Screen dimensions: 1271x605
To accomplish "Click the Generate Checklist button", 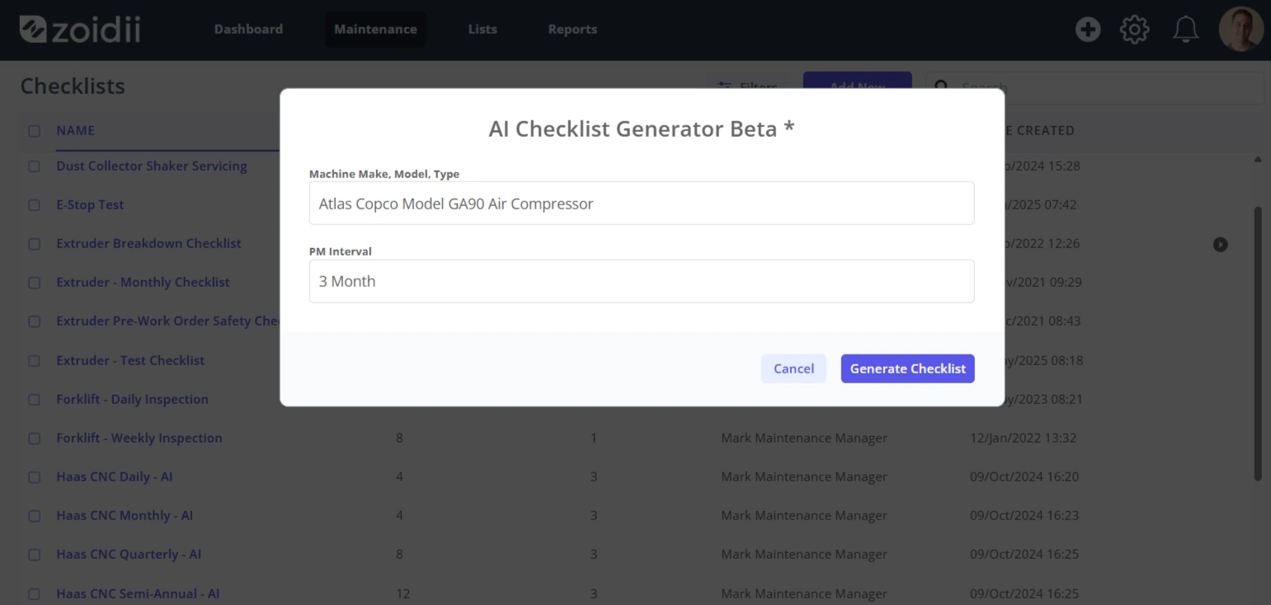I will tap(907, 368).
